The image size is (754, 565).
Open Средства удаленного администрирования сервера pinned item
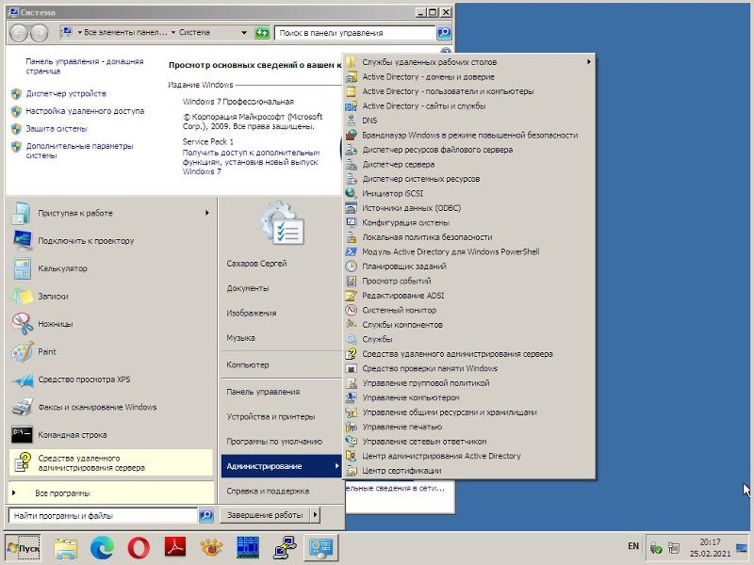coord(110,462)
